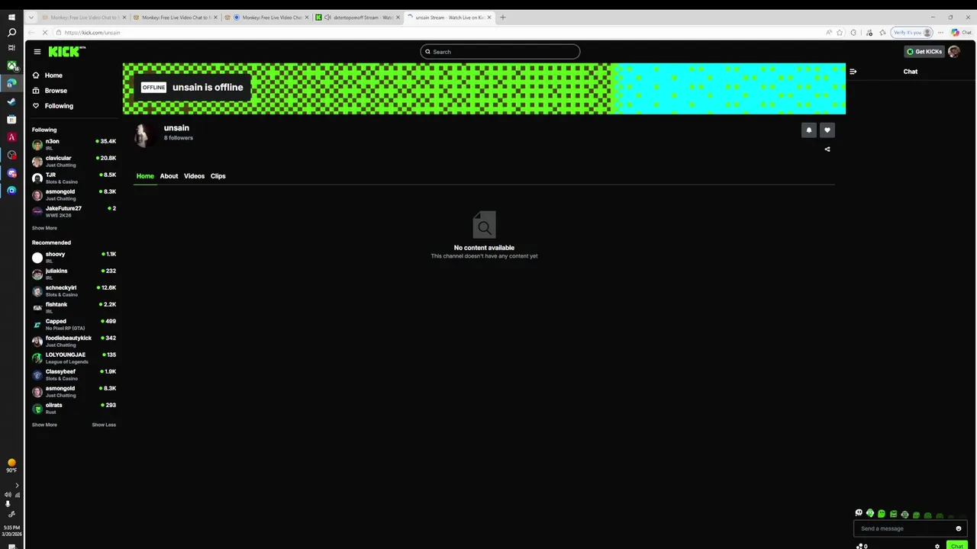Click Verify it's you profile button
The image size is (977, 549).
pos(913,33)
